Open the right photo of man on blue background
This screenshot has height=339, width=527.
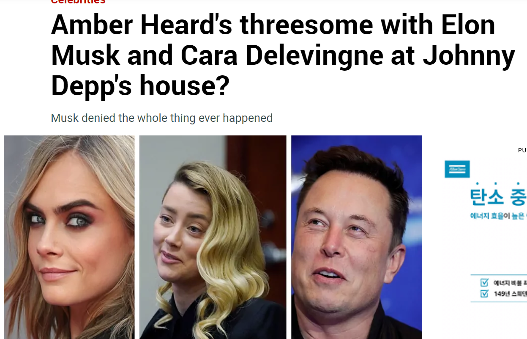pos(357,237)
